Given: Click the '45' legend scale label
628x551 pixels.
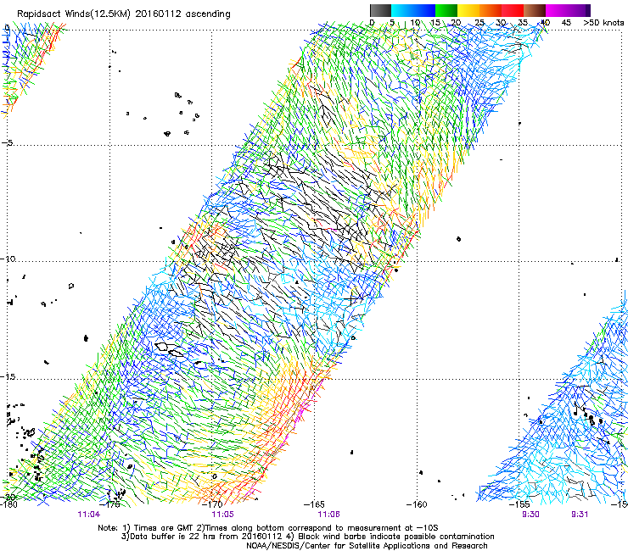Looking at the screenshot, I should (566, 23).
